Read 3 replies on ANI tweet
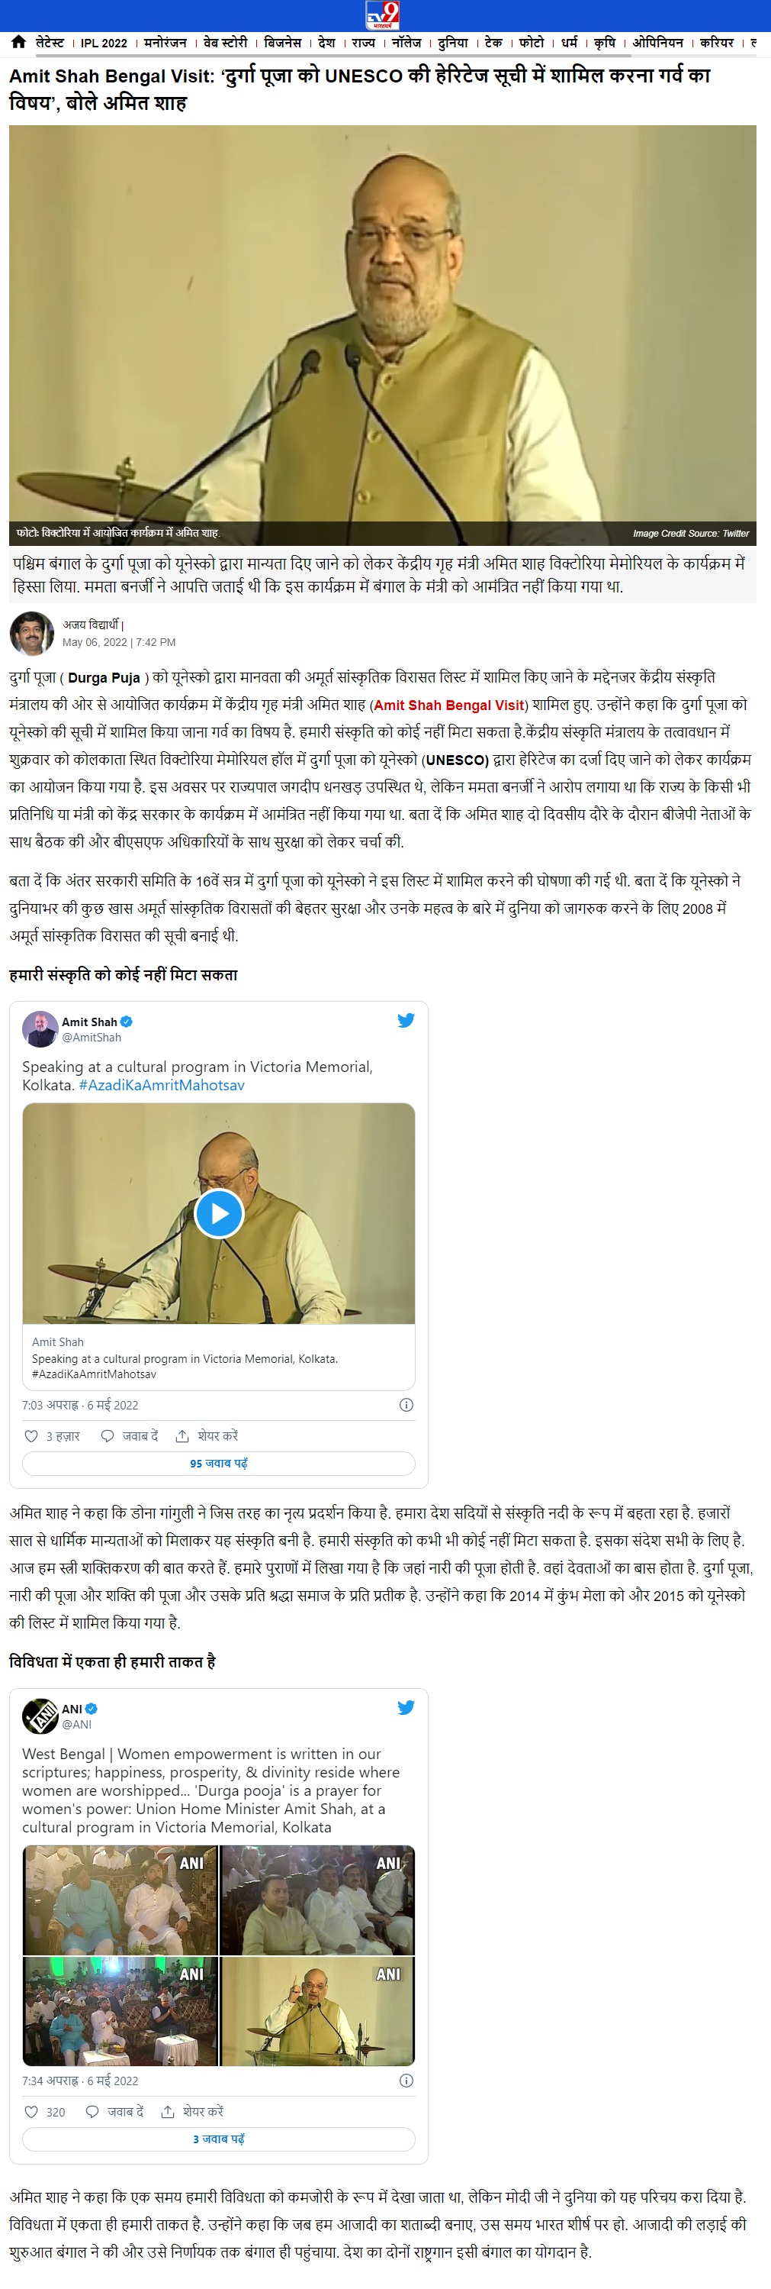 (218, 2139)
